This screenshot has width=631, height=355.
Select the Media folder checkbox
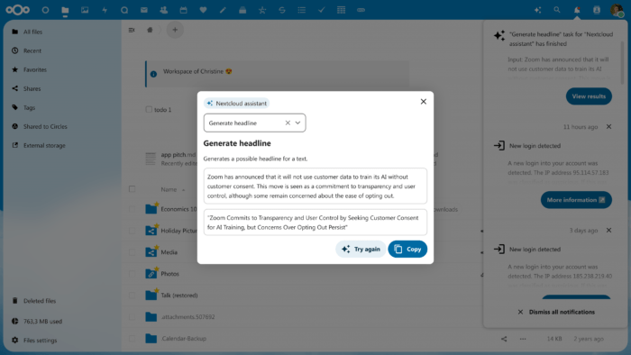tap(132, 252)
